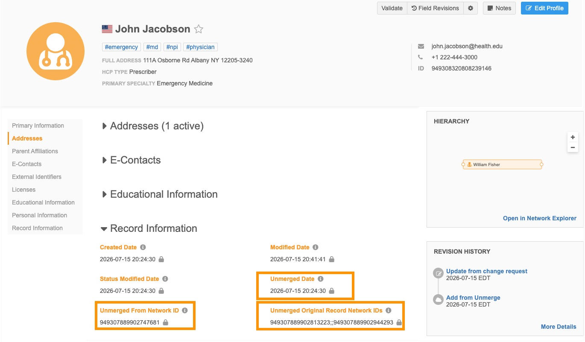Image resolution: width=585 pixels, height=342 pixels.
Task: Open Update from change request revision
Action: 487,271
